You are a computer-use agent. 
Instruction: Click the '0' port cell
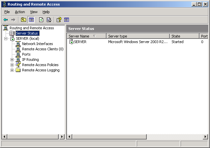click(x=202, y=42)
